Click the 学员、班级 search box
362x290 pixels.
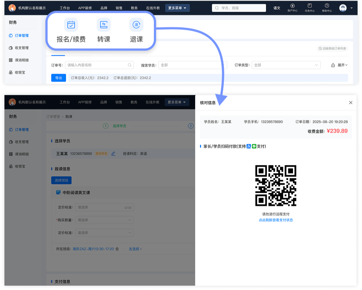239,8
